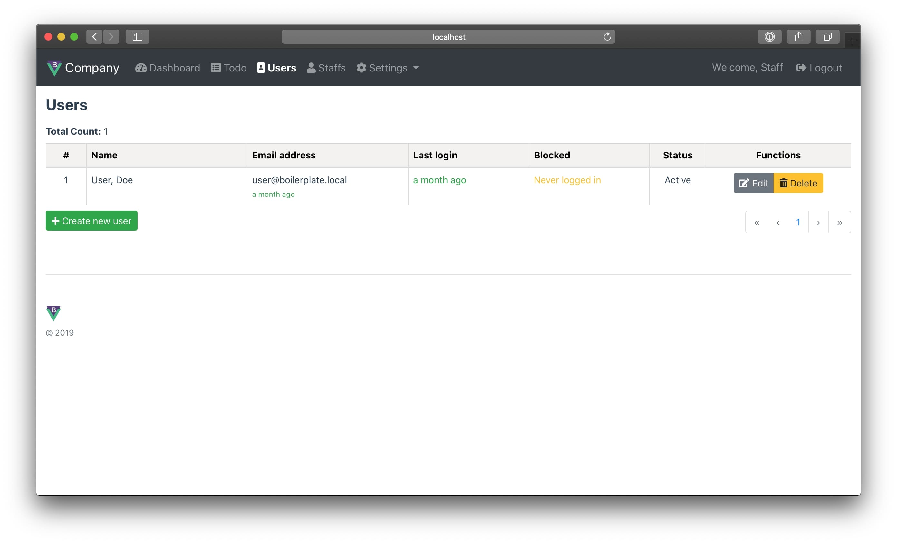Image resolution: width=897 pixels, height=543 pixels.
Task: Click the Logout link
Action: (x=819, y=68)
